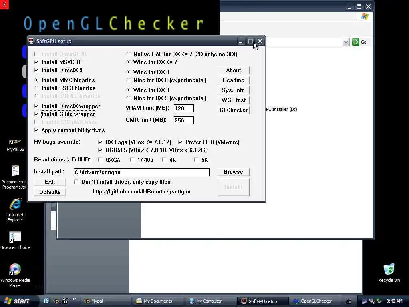Click SoftGPU setup title bar icon
Image resolution: width=409 pixels, height=307 pixels.
click(32, 41)
